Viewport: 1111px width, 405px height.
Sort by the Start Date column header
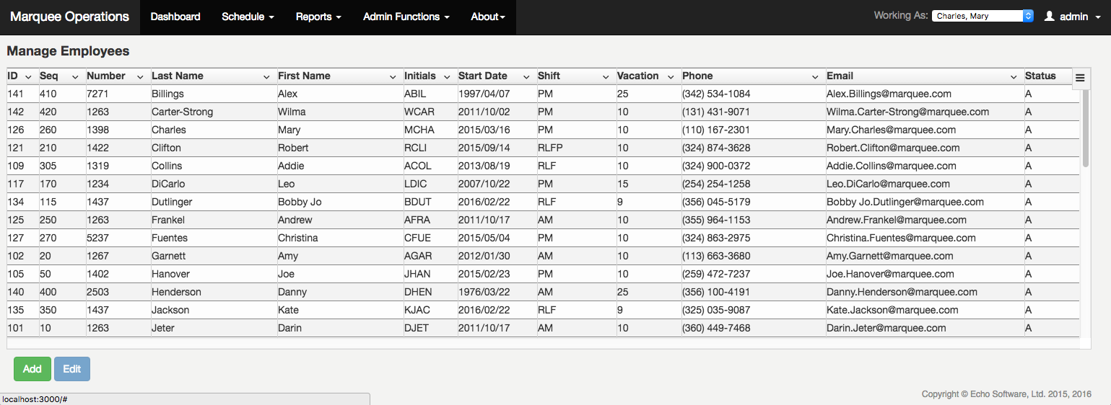pyautogui.click(x=483, y=76)
